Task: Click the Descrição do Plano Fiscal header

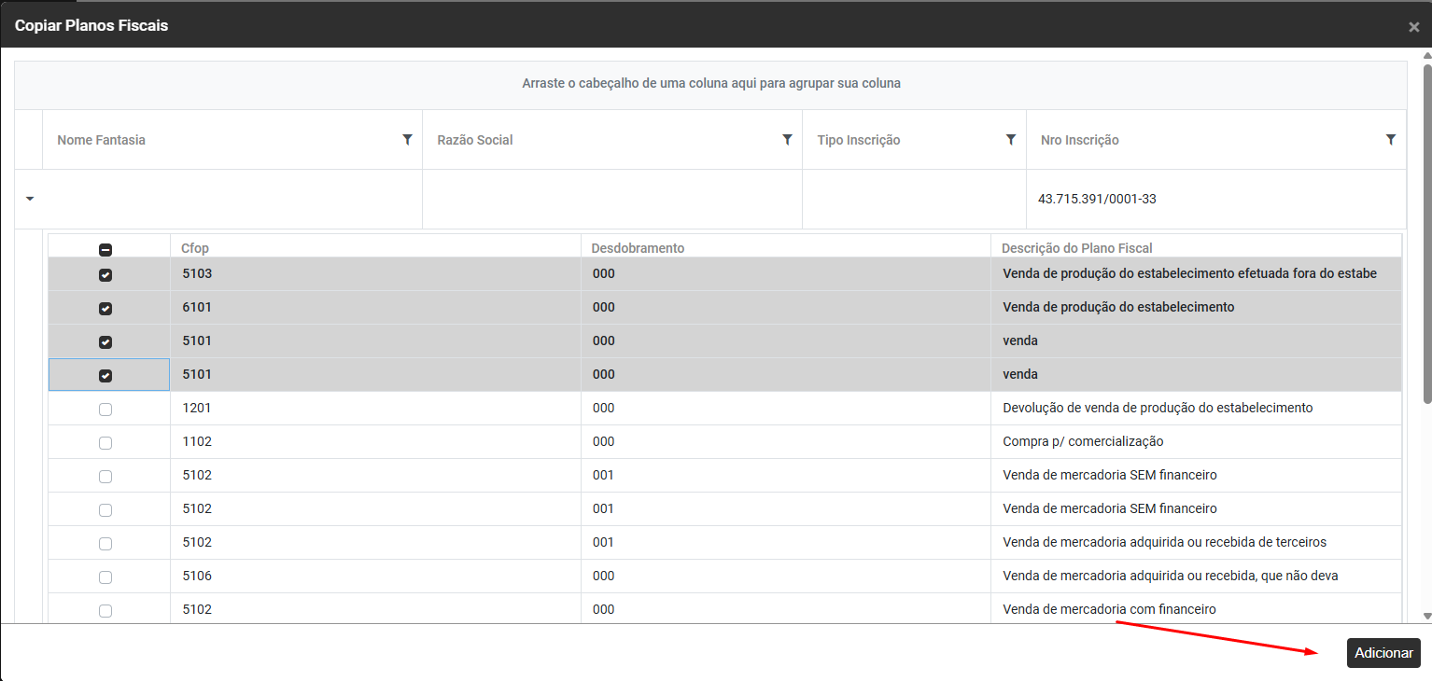Action: 1076,248
